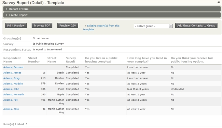Click 'less than 3 years' cell
The image size is (222, 128).
[x=138, y=89]
